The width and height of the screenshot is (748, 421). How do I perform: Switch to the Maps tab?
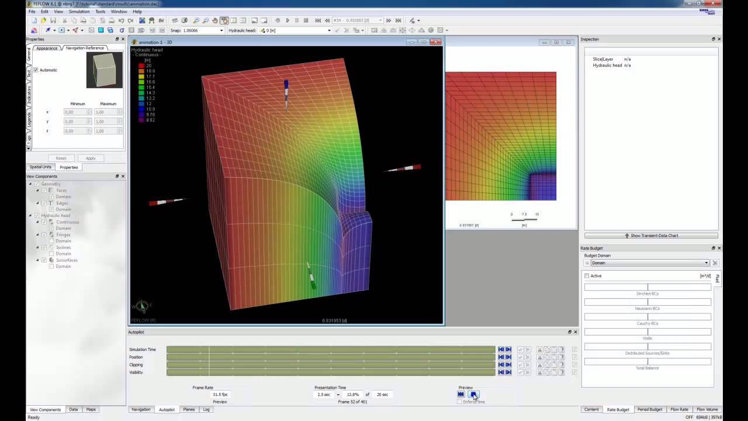(x=91, y=409)
